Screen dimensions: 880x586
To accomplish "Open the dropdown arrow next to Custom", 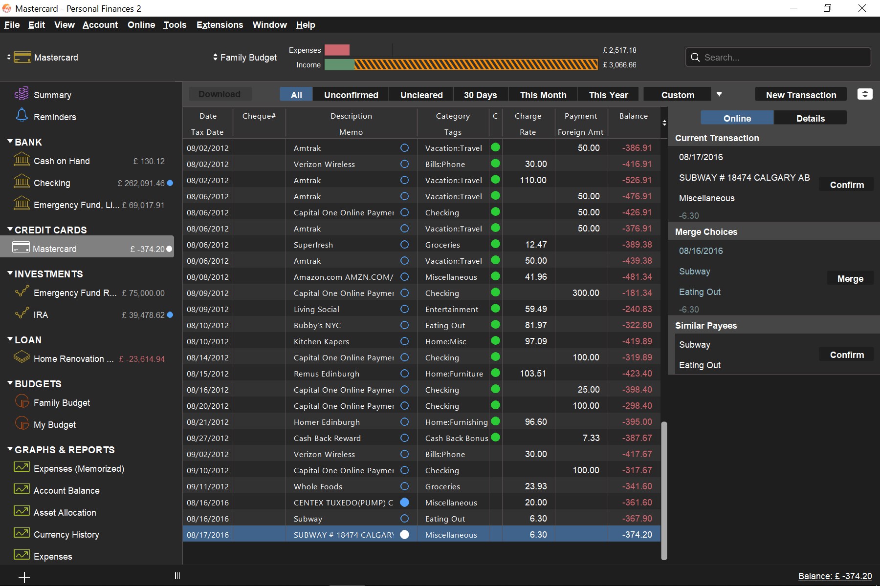I will click(x=719, y=94).
